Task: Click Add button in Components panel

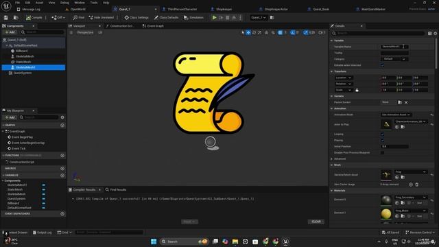Action: (x=10, y=32)
